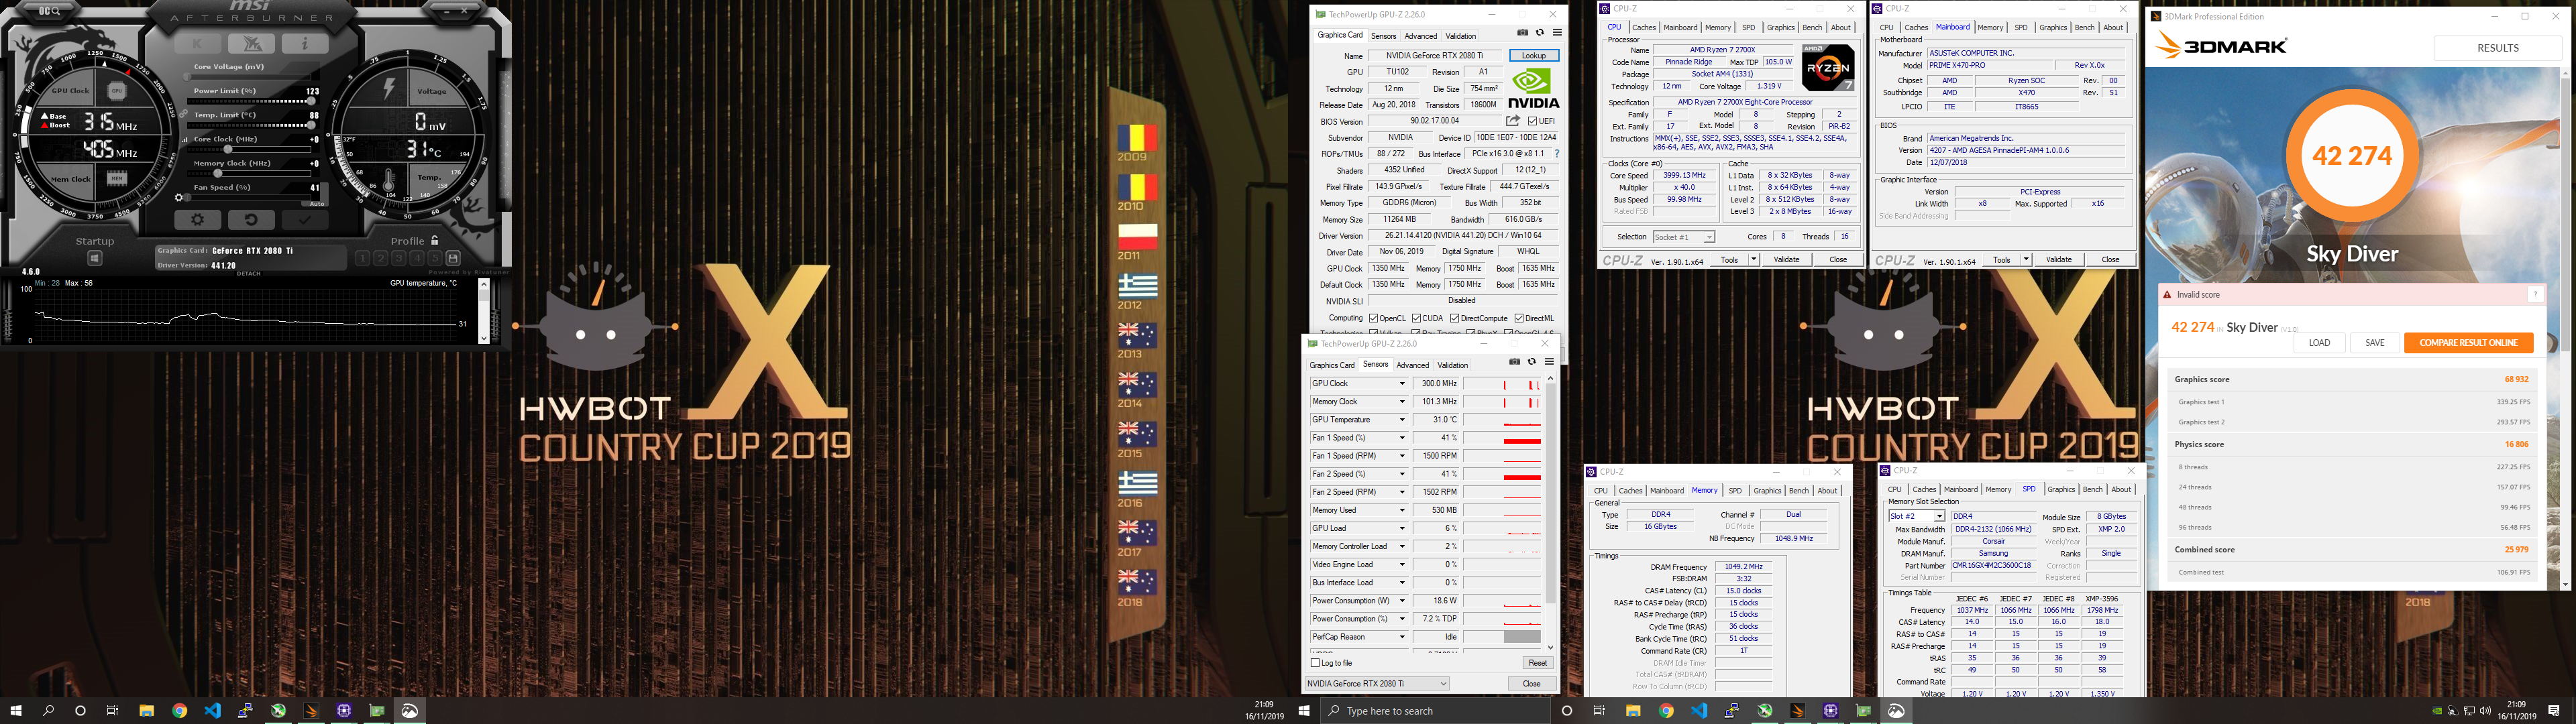Screen dimensions: 2576x724
Task: Click the camera icon in the GPU-Z Sensors window
Action: click(x=1515, y=362)
